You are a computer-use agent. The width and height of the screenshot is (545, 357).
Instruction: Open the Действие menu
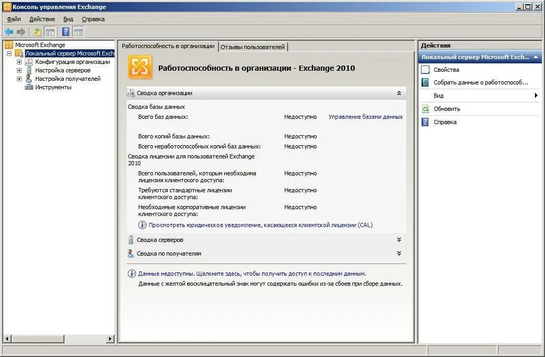[x=42, y=19]
